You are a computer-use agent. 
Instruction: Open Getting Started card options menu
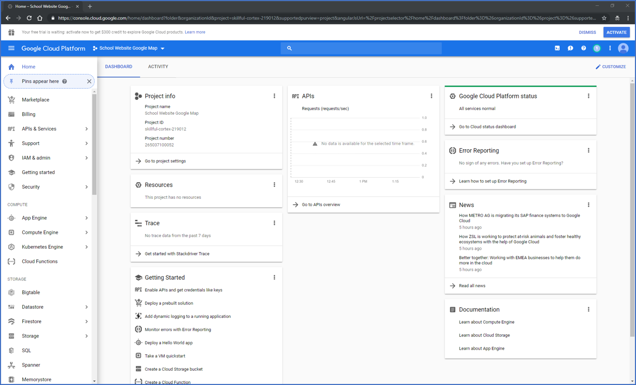[x=274, y=278]
